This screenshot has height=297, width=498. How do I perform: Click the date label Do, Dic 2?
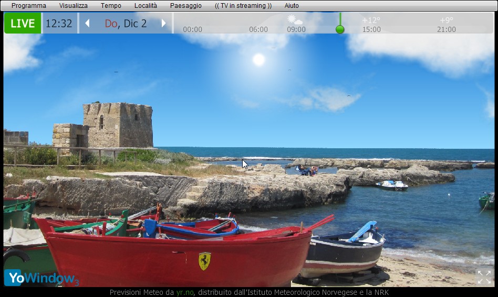pyautogui.click(x=126, y=24)
